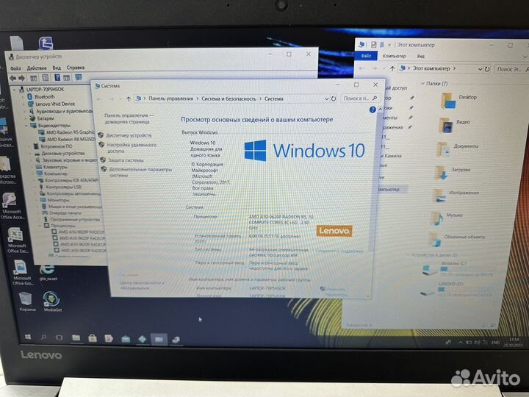The width and height of the screenshot is (529, 397).
Task: Refresh the Этот компьютер window
Action: [487, 69]
